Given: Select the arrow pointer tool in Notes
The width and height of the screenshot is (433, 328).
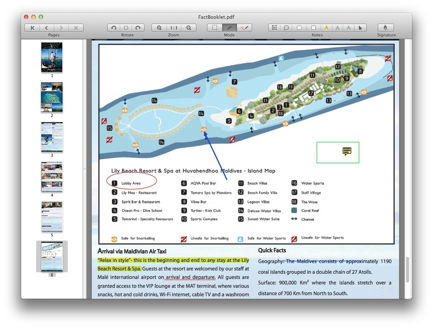Looking at the screenshot, I should (x=361, y=27).
